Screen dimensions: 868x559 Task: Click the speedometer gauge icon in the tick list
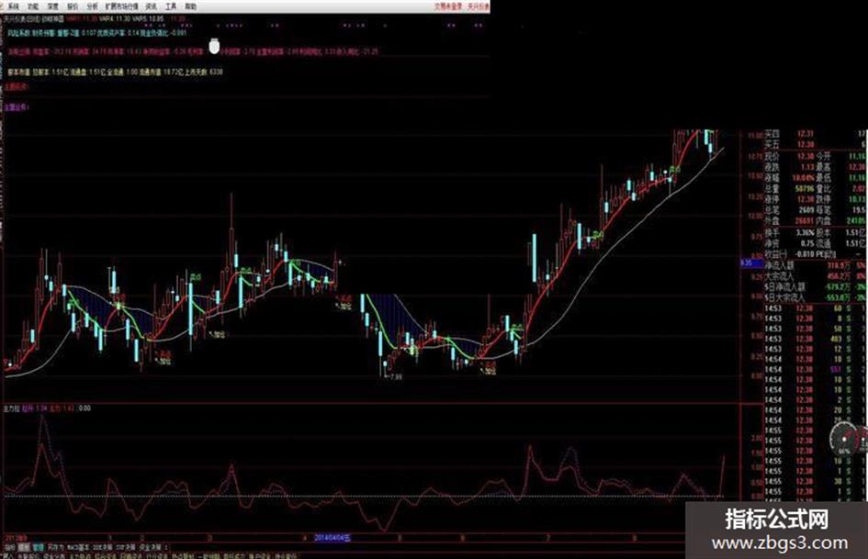pos(845,438)
